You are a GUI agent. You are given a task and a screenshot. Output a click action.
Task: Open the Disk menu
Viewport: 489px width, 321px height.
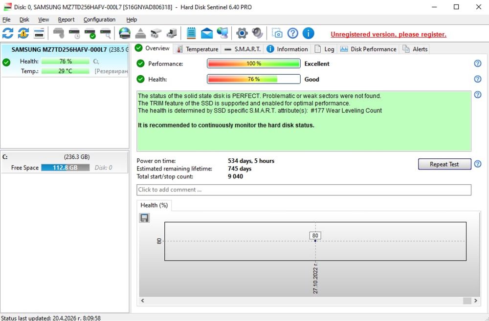(24, 20)
